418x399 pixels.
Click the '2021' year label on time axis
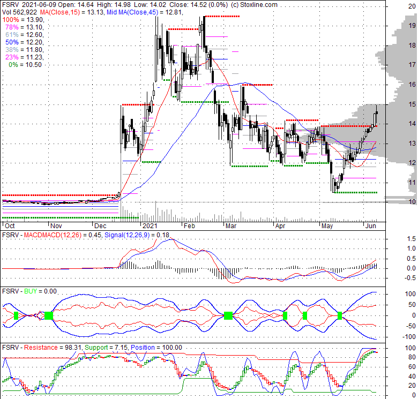pos(150,226)
